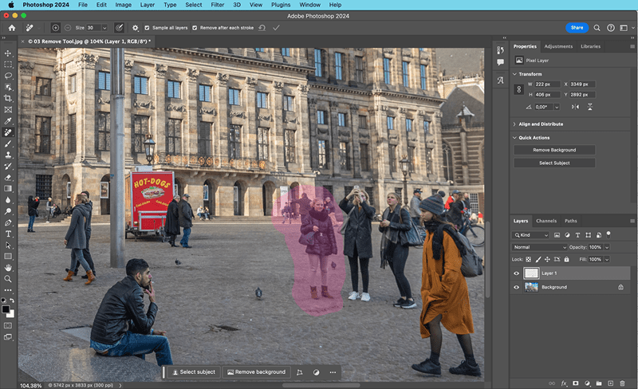638x389 pixels.
Task: Click the foreground color swatch
Action: click(6, 309)
